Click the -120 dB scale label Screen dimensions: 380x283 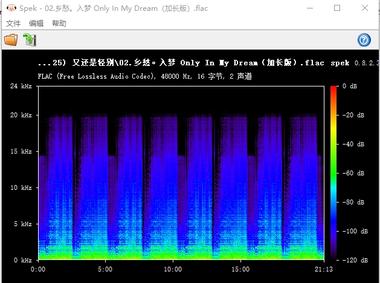[x=355, y=260]
